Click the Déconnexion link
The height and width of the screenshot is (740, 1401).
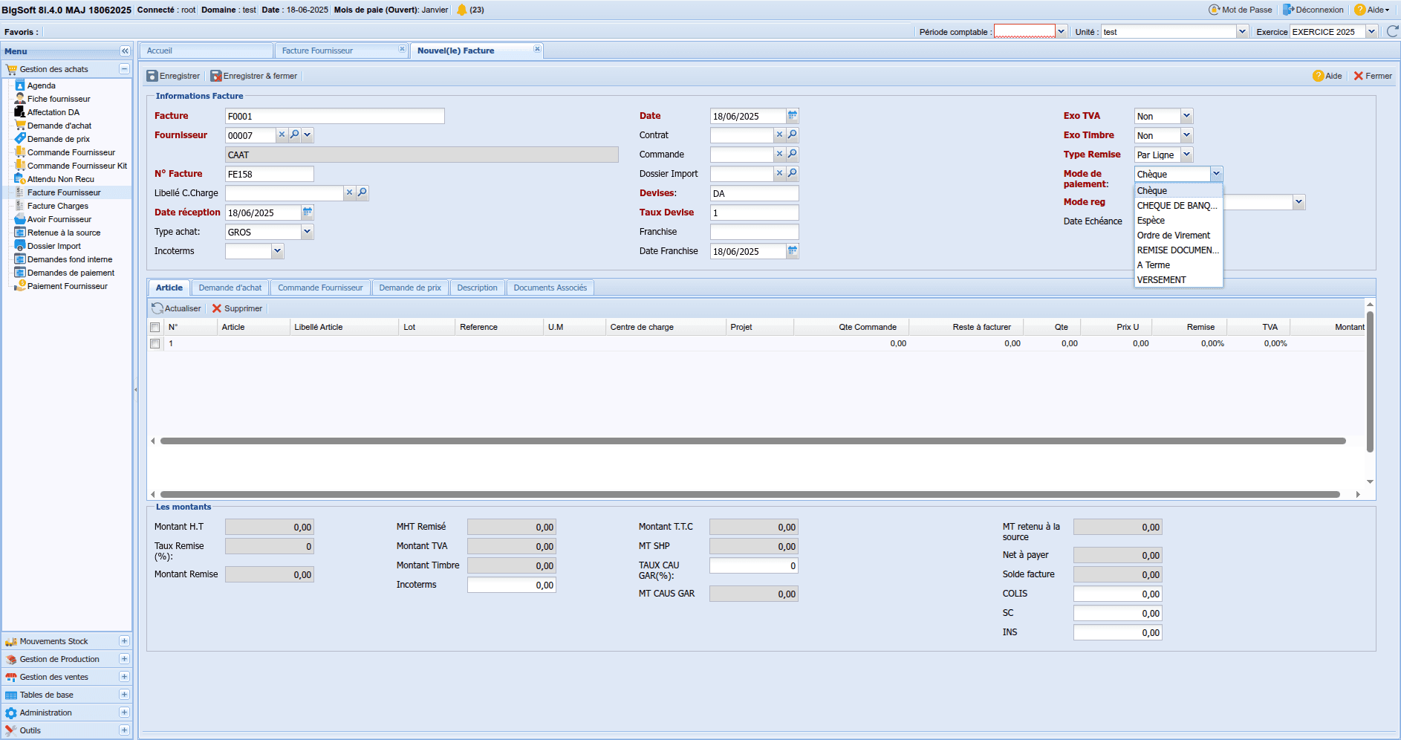tap(1313, 10)
